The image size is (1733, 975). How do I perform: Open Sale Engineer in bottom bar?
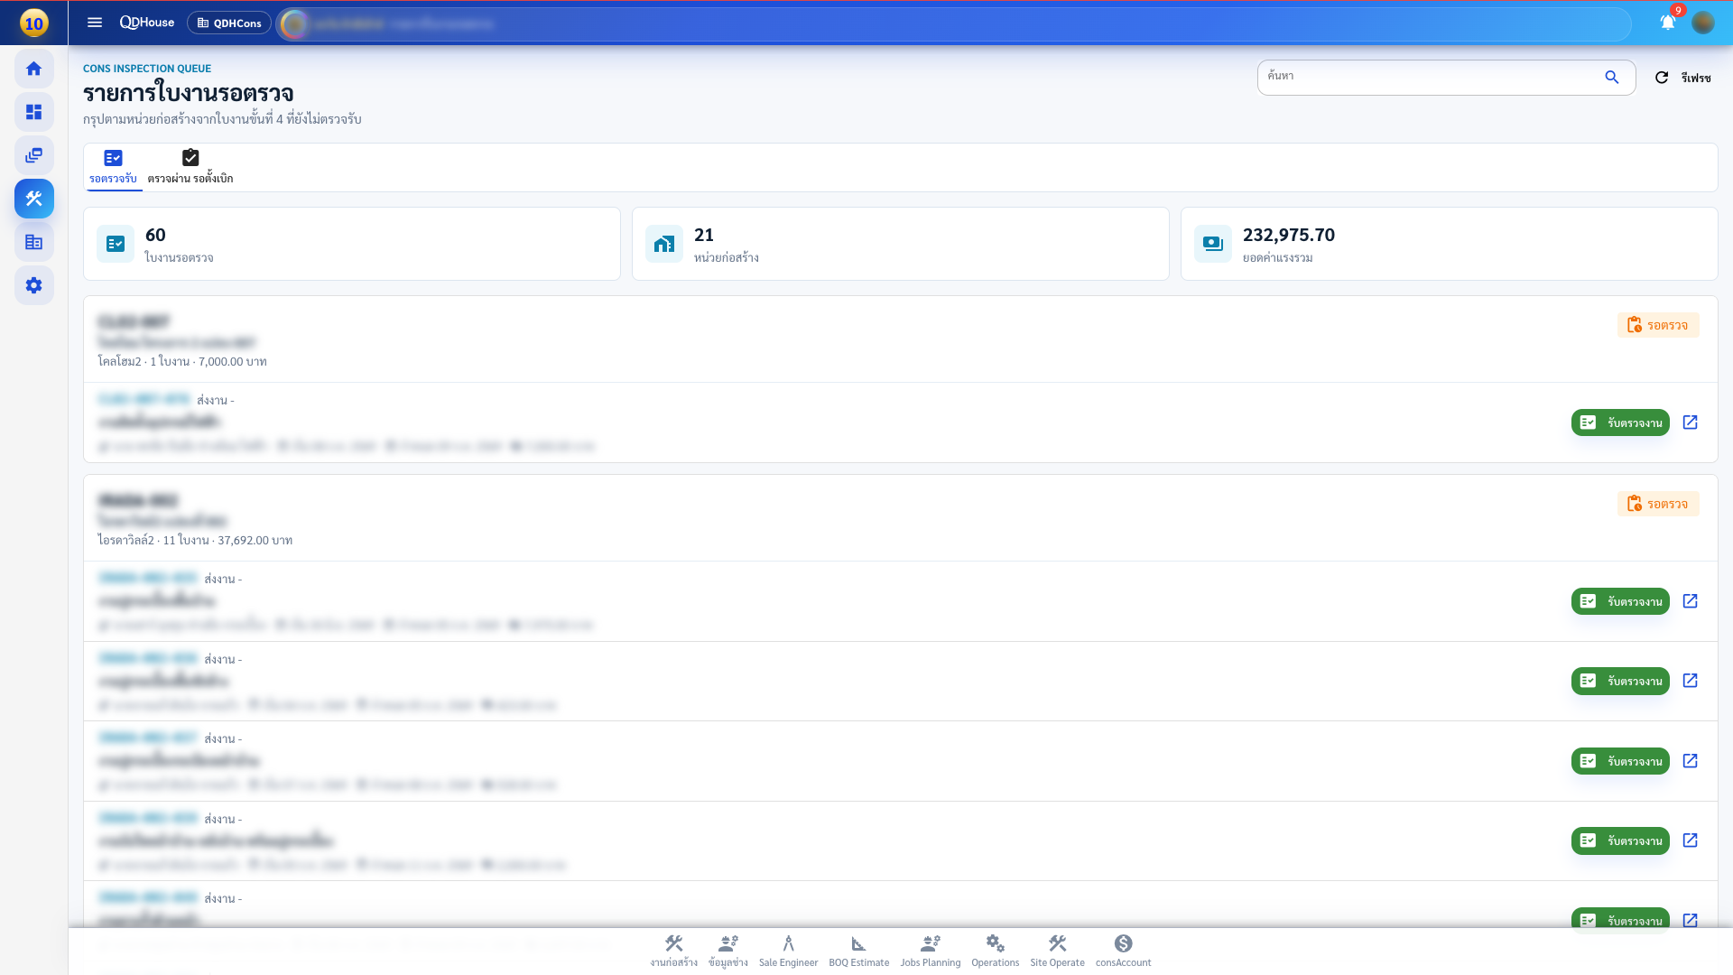tap(788, 951)
